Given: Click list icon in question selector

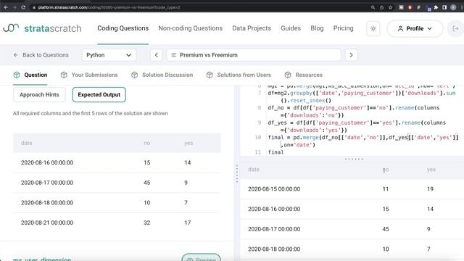Looking at the screenshot, I should pyautogui.click(x=174, y=55).
